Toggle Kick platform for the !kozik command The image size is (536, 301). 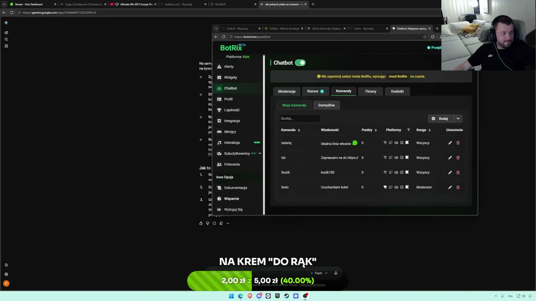[407, 172]
